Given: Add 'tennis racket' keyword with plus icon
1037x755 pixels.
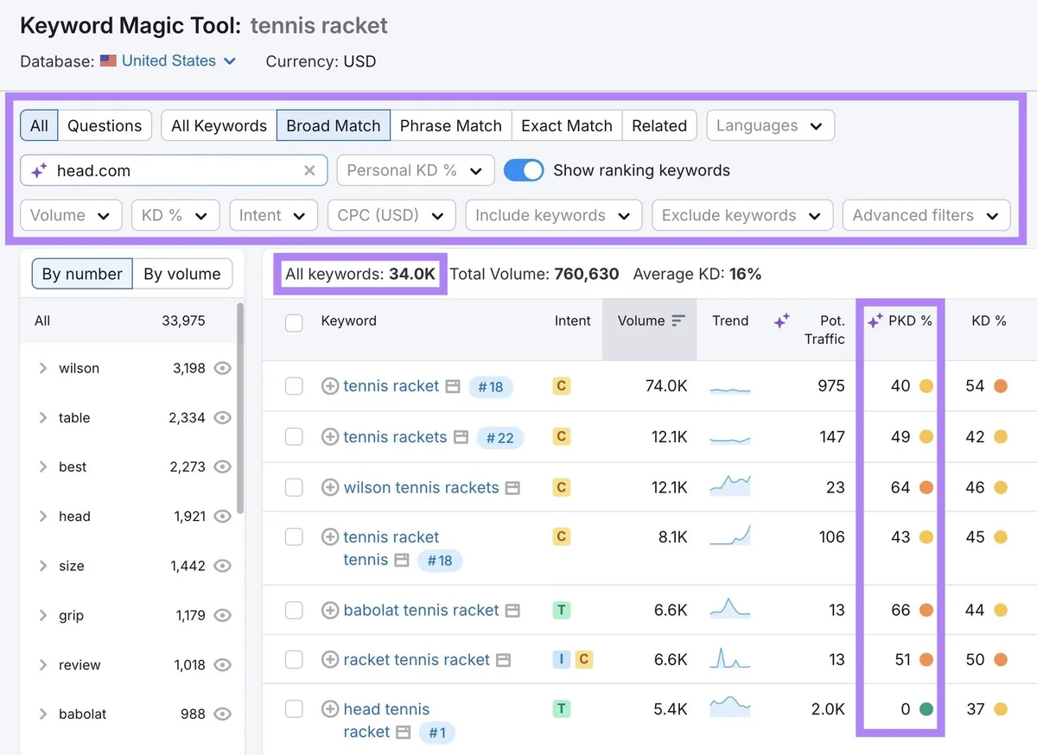Looking at the screenshot, I should 329,386.
